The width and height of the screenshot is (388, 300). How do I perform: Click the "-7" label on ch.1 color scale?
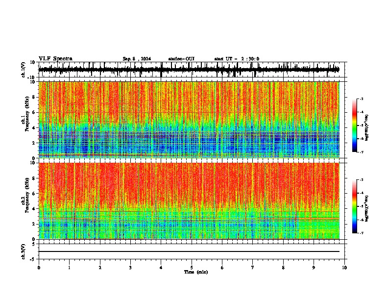point(361,152)
